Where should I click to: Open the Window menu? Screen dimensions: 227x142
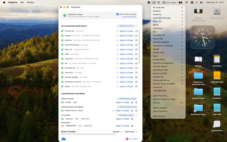point(31,3)
